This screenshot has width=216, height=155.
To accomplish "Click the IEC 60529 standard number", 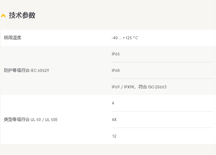I will (40, 70).
